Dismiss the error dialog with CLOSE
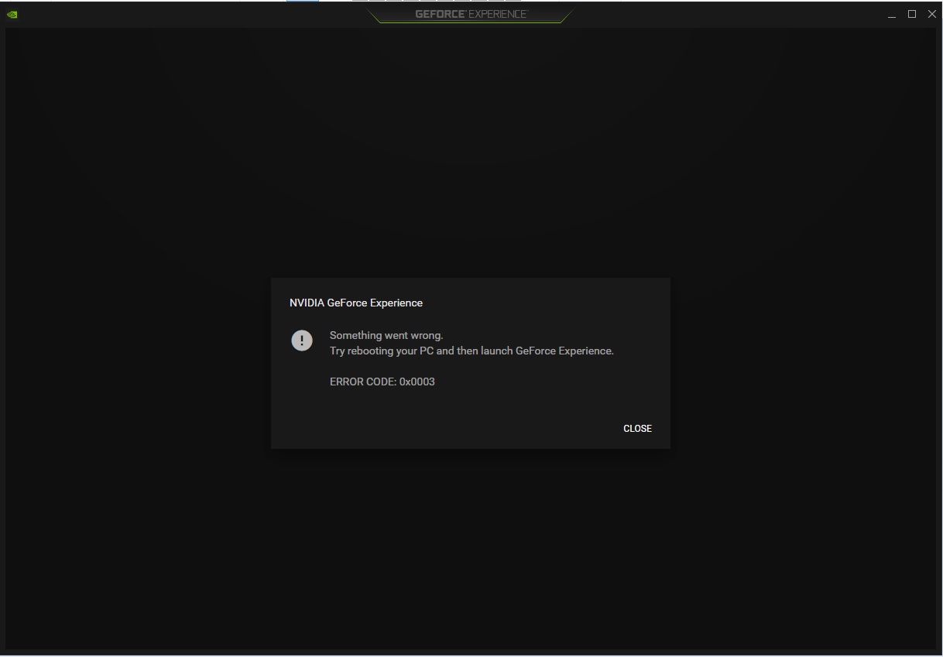The image size is (943, 657). coord(637,429)
